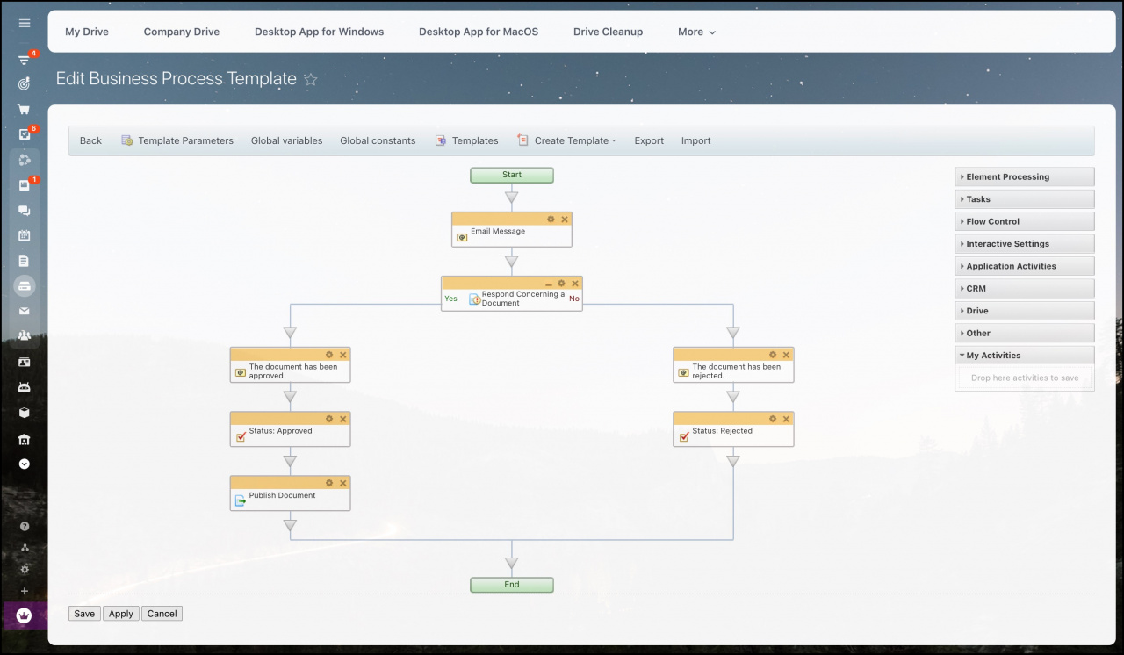The image size is (1124, 655).
Task: Click Back in the template toolbar
Action: pyautogui.click(x=90, y=140)
